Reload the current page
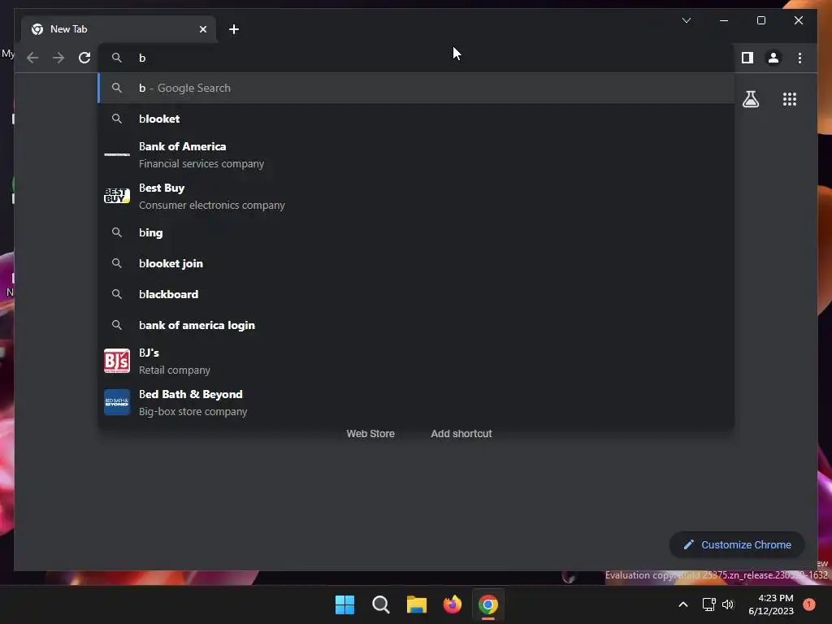This screenshot has height=624, width=832. [84, 58]
